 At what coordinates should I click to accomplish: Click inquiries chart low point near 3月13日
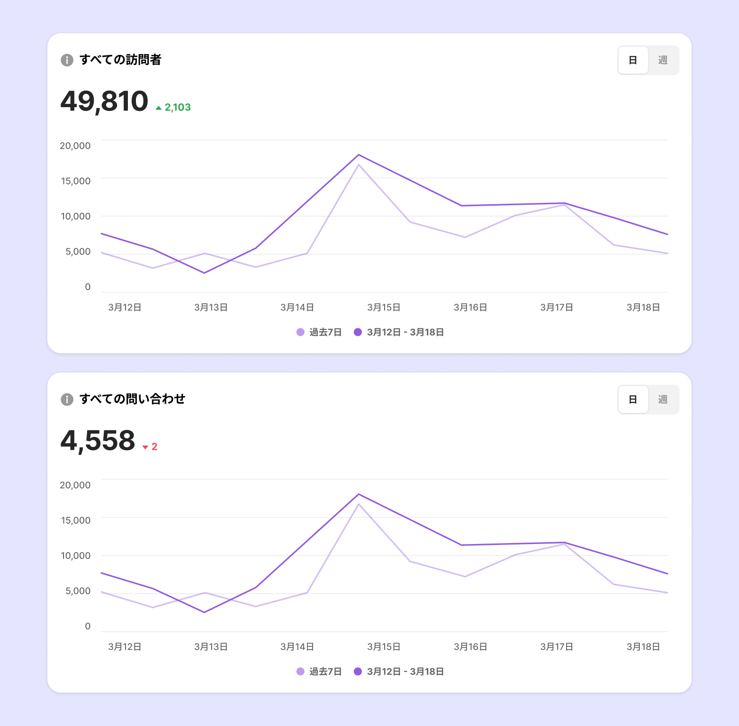204,612
